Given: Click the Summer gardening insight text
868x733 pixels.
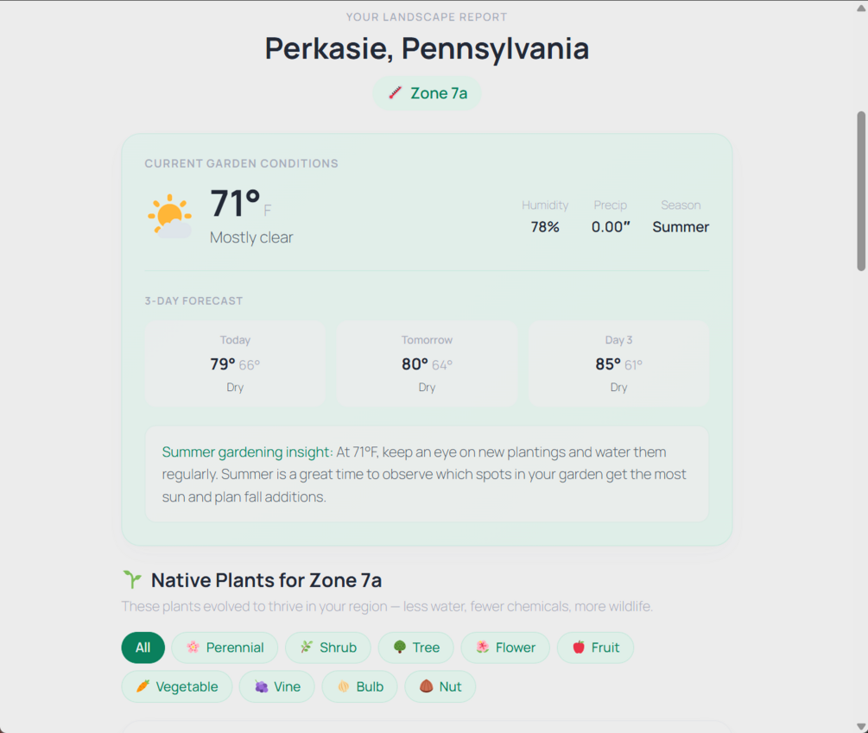Looking at the screenshot, I should click(x=247, y=452).
